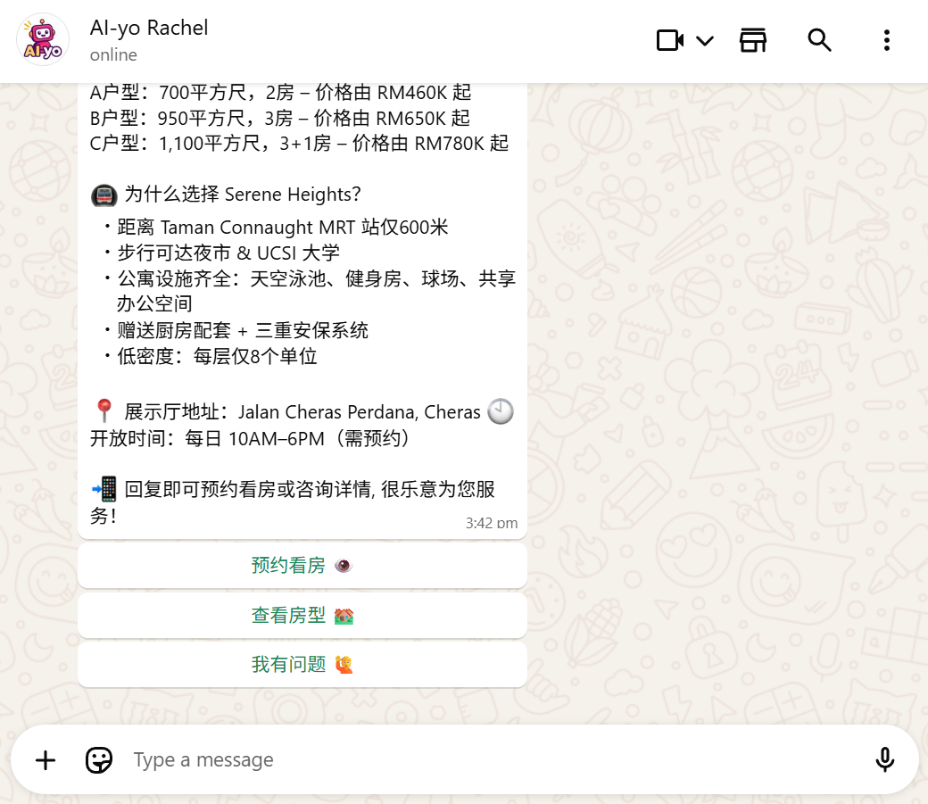Click the 3:42 pm timestamp
Screen dimensions: 928x804
tap(492, 523)
